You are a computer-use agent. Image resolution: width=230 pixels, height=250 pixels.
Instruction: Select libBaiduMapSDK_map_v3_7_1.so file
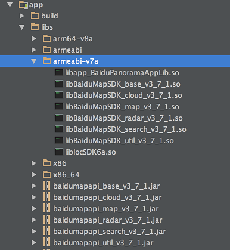click(122, 107)
